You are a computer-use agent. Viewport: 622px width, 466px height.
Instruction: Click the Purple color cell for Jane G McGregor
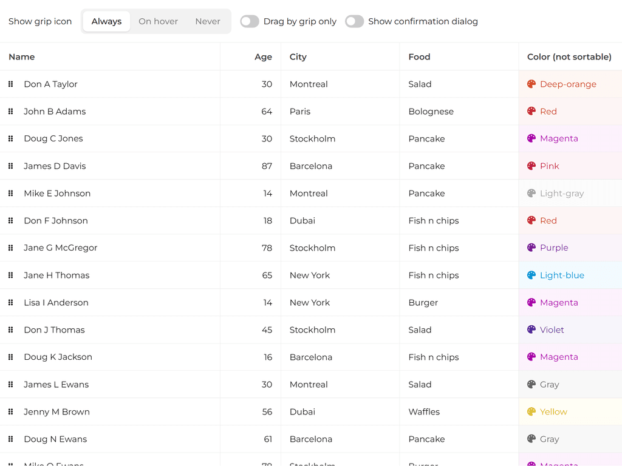(x=554, y=248)
